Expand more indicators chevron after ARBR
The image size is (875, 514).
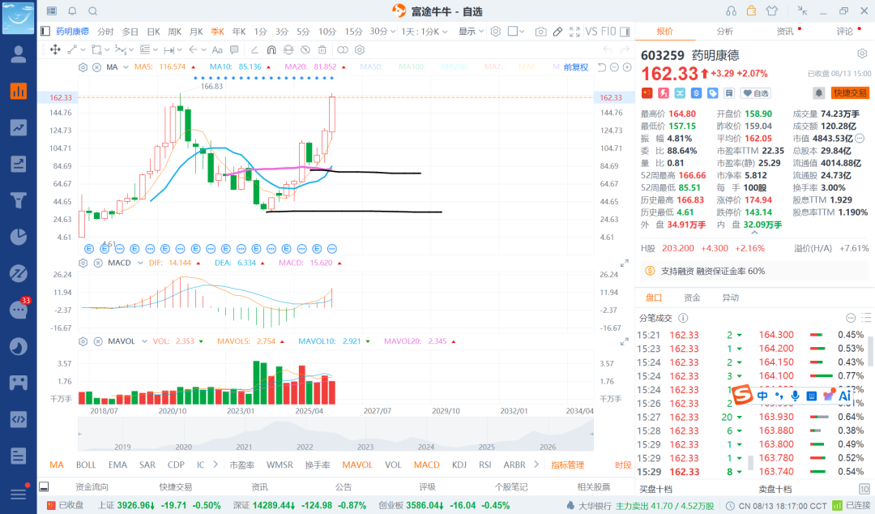coord(536,465)
